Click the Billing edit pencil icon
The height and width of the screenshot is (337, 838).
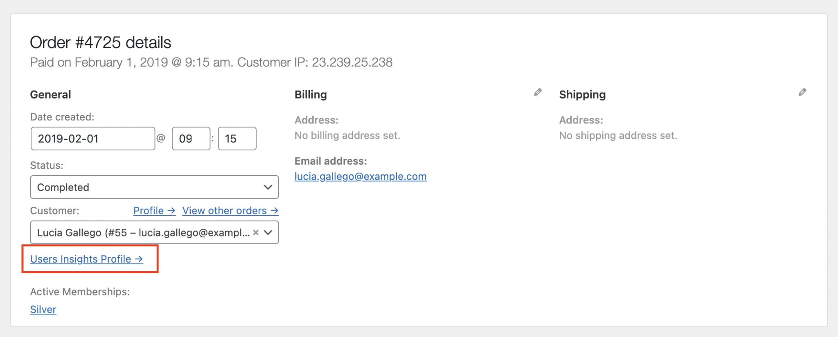(538, 92)
